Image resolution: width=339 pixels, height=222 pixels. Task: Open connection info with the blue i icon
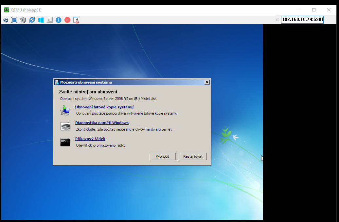(x=59, y=20)
